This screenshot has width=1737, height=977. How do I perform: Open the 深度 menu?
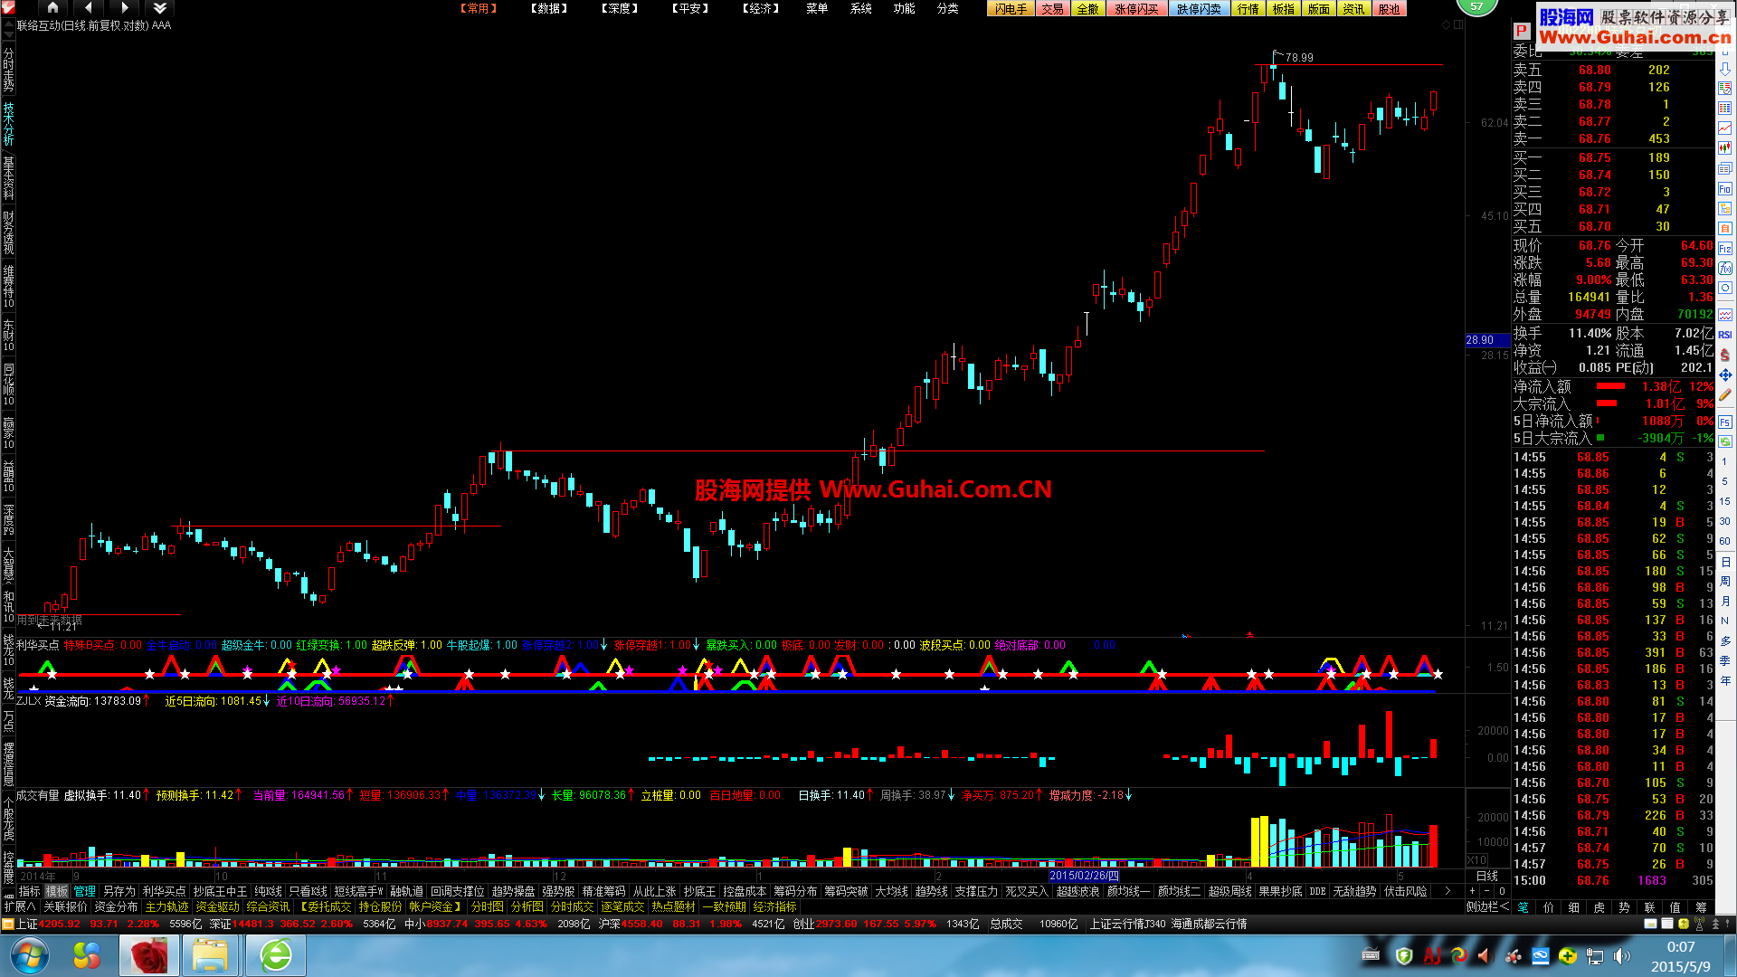[620, 8]
